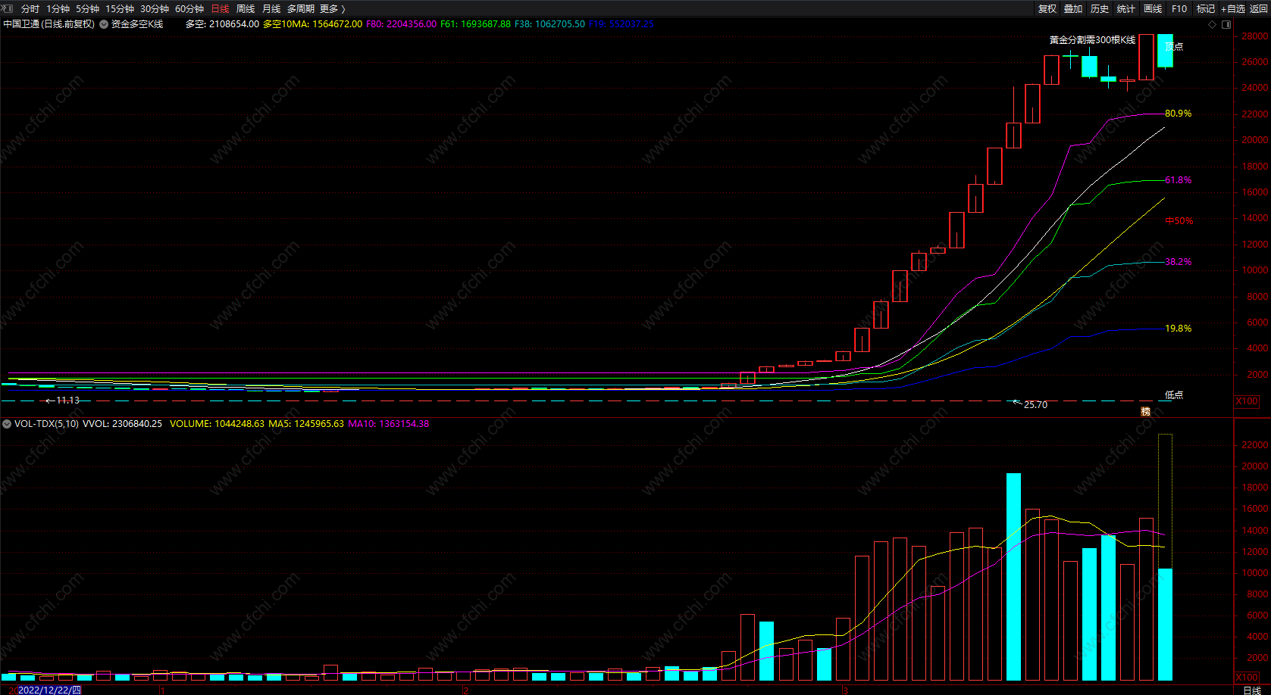Click the 多空10MA value in the legend

click(x=312, y=24)
